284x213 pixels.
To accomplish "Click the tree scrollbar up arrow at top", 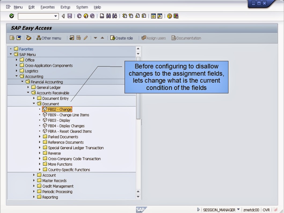I will click(138, 49).
